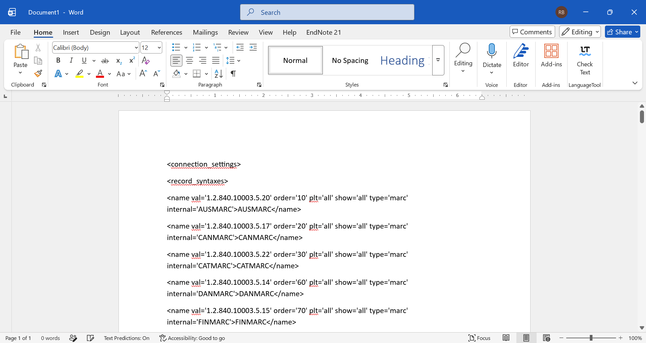This screenshot has height=343, width=646.
Task: Apply superscript formatting
Action: point(132,60)
